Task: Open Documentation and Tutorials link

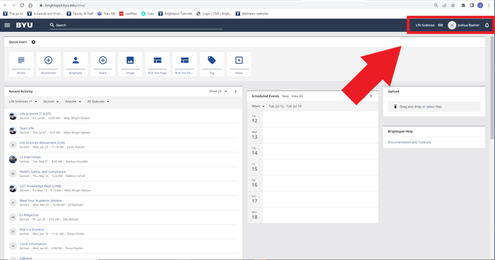Action: click(409, 142)
